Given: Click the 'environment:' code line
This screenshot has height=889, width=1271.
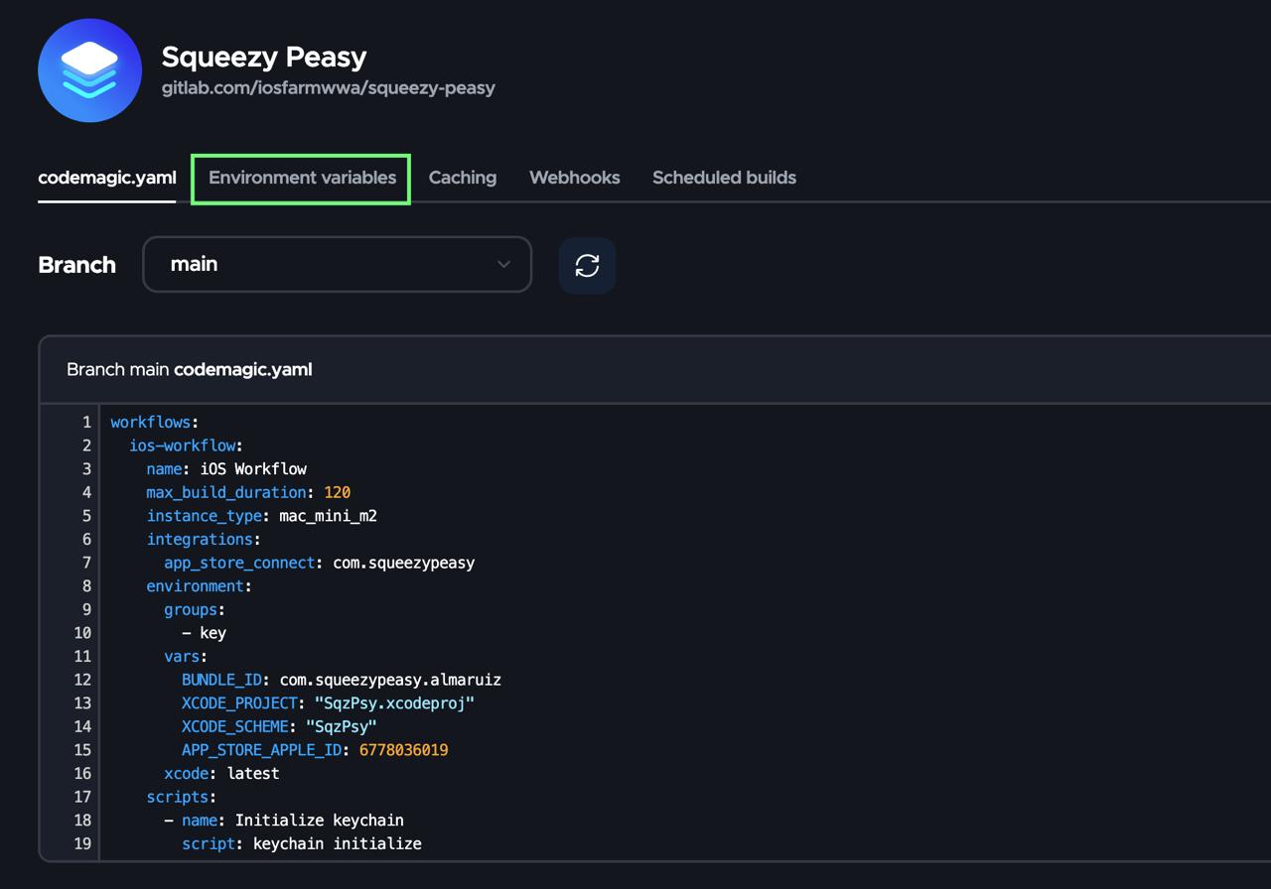Looking at the screenshot, I should tap(200, 585).
